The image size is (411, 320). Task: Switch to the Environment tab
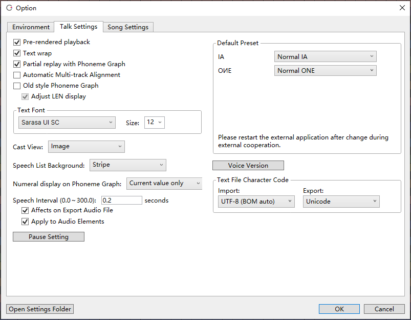click(31, 27)
